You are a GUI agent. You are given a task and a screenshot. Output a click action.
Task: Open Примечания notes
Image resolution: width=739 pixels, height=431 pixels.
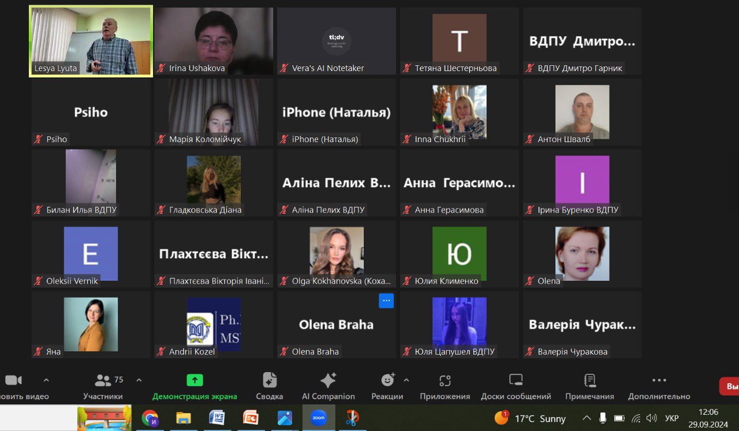589,387
